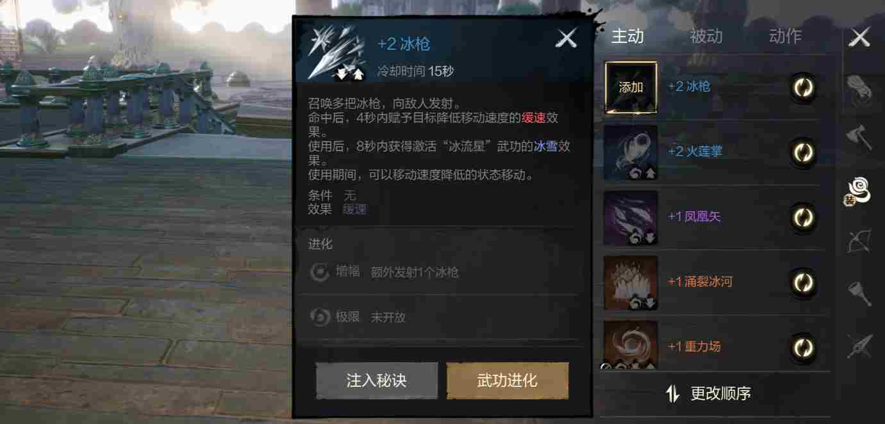Select the spear weapon category icon

coord(859,345)
